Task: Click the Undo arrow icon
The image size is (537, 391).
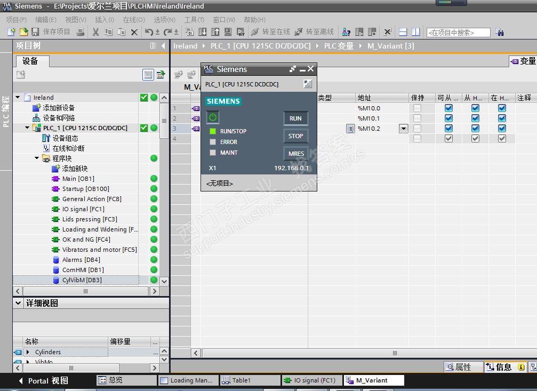Action: [149, 32]
